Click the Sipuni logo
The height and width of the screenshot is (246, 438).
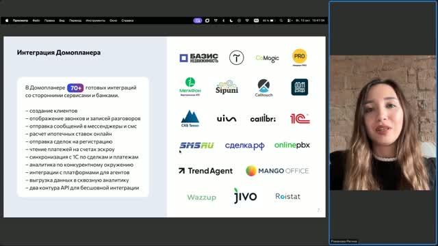[x=227, y=87]
